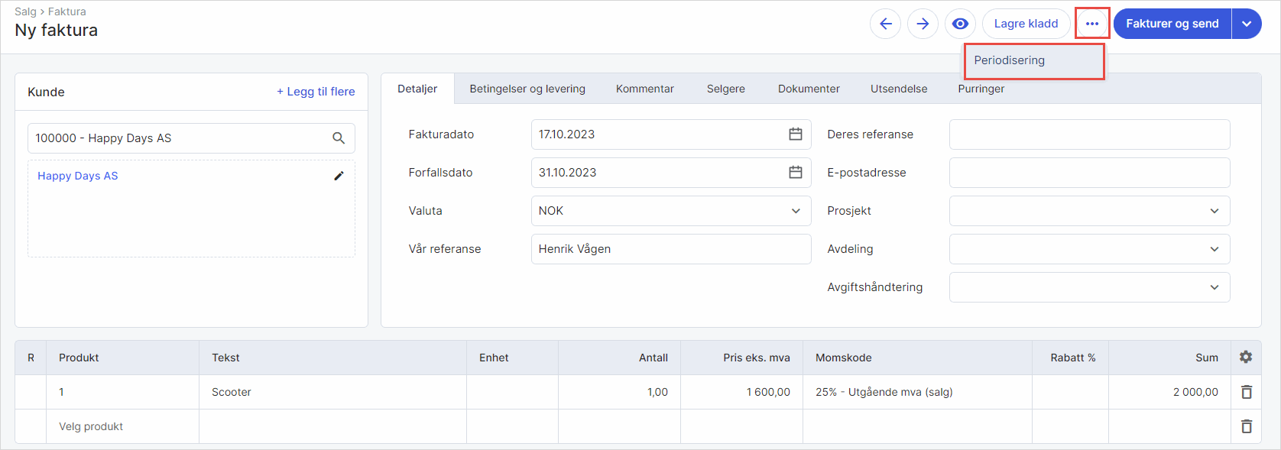Go to next invoice with right arrow
The height and width of the screenshot is (450, 1281).
(923, 24)
